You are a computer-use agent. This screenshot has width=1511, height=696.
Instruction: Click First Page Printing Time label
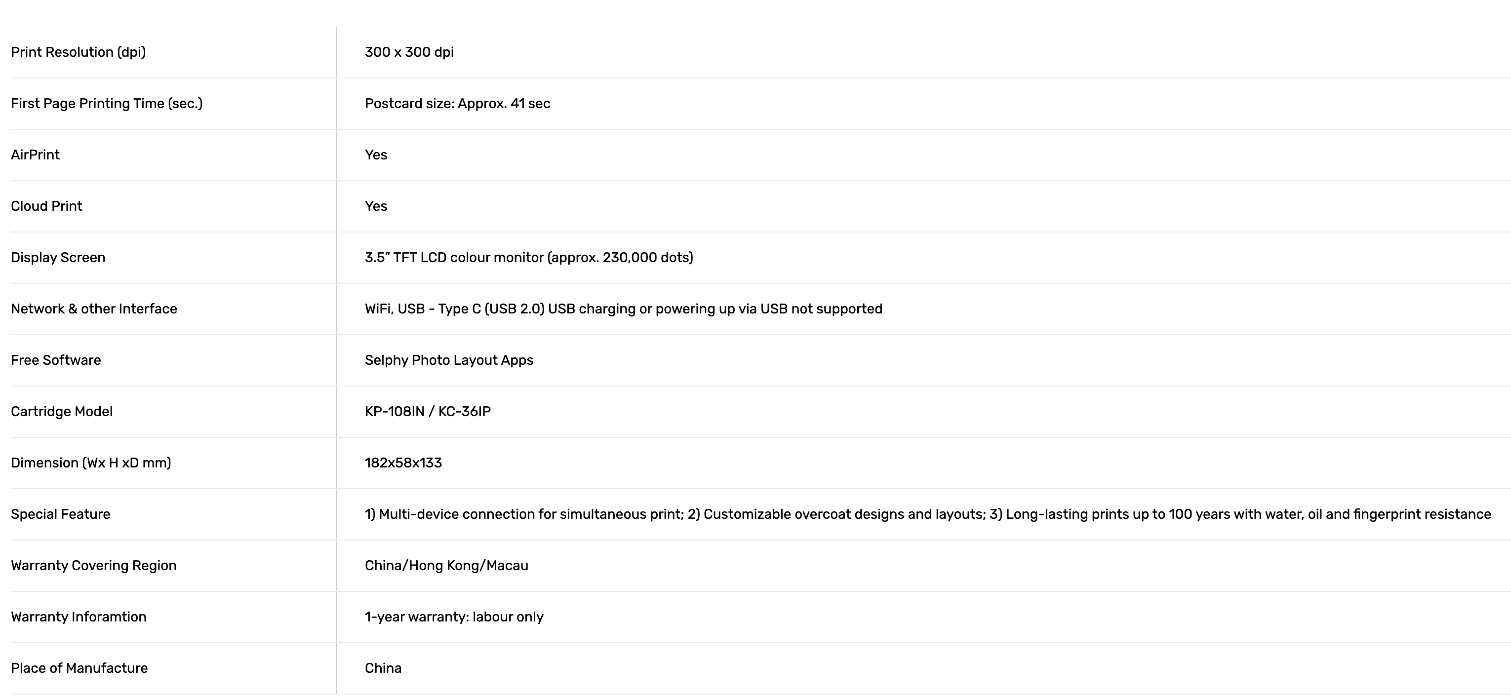(106, 104)
